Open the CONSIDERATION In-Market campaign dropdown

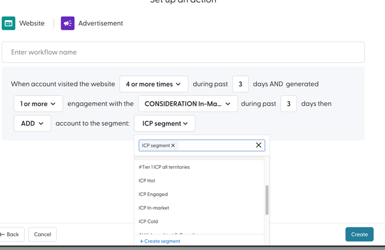pyautogui.click(x=187, y=104)
